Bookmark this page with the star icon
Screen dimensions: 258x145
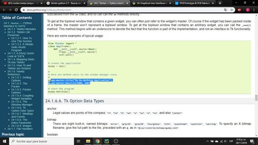(x=232, y=10)
